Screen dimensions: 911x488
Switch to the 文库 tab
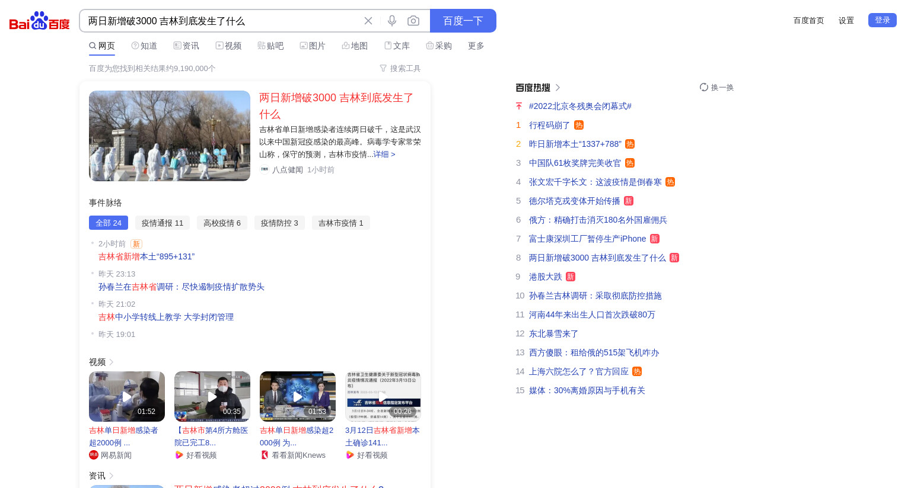coord(397,46)
